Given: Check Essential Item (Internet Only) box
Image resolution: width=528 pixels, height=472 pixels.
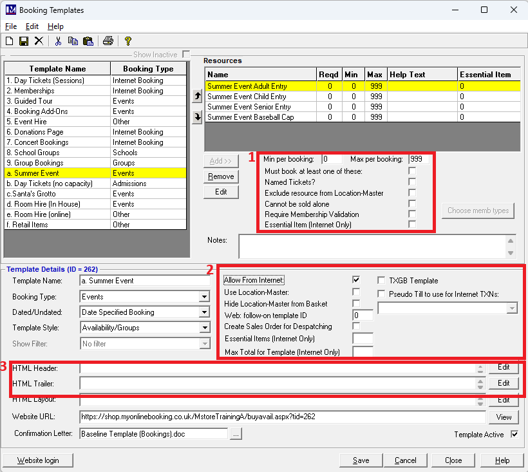Looking at the screenshot, I should [x=412, y=224].
